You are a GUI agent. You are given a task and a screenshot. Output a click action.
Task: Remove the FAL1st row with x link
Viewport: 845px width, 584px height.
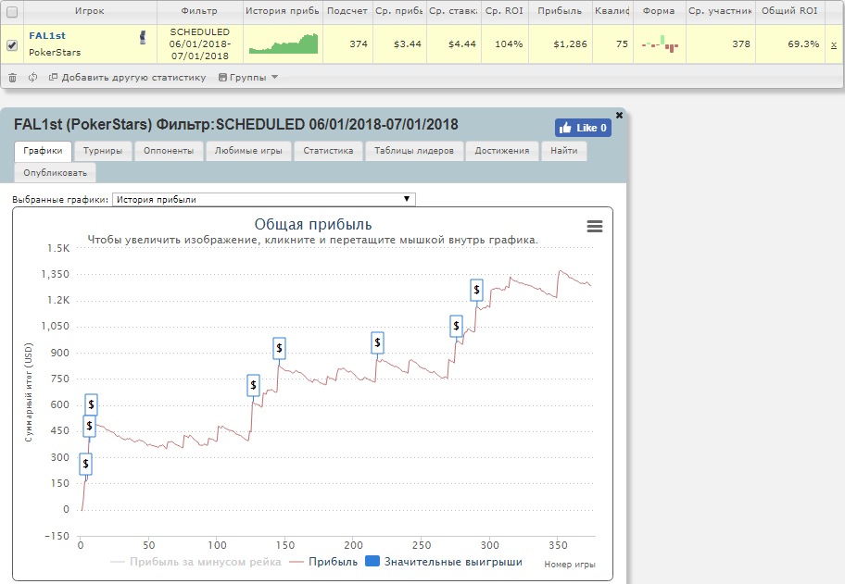pos(834,45)
